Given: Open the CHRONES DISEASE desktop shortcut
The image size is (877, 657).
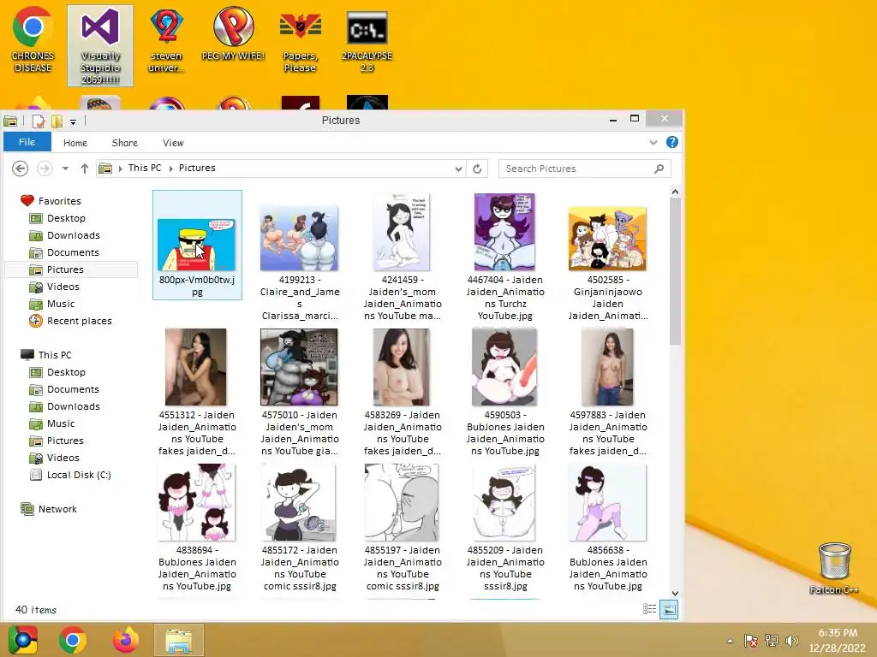Looking at the screenshot, I should [x=33, y=40].
